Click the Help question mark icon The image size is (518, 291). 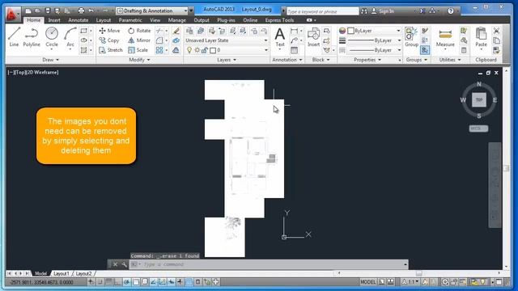(x=451, y=11)
